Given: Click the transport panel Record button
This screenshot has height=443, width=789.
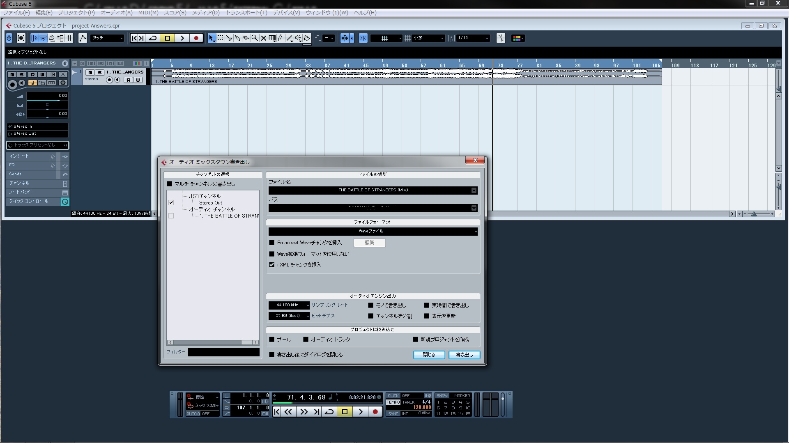Looking at the screenshot, I should pos(375,411).
